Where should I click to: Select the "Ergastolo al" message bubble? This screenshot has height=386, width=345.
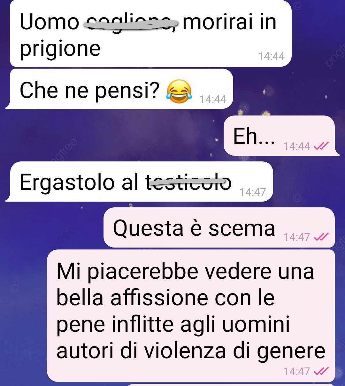pos(140,182)
